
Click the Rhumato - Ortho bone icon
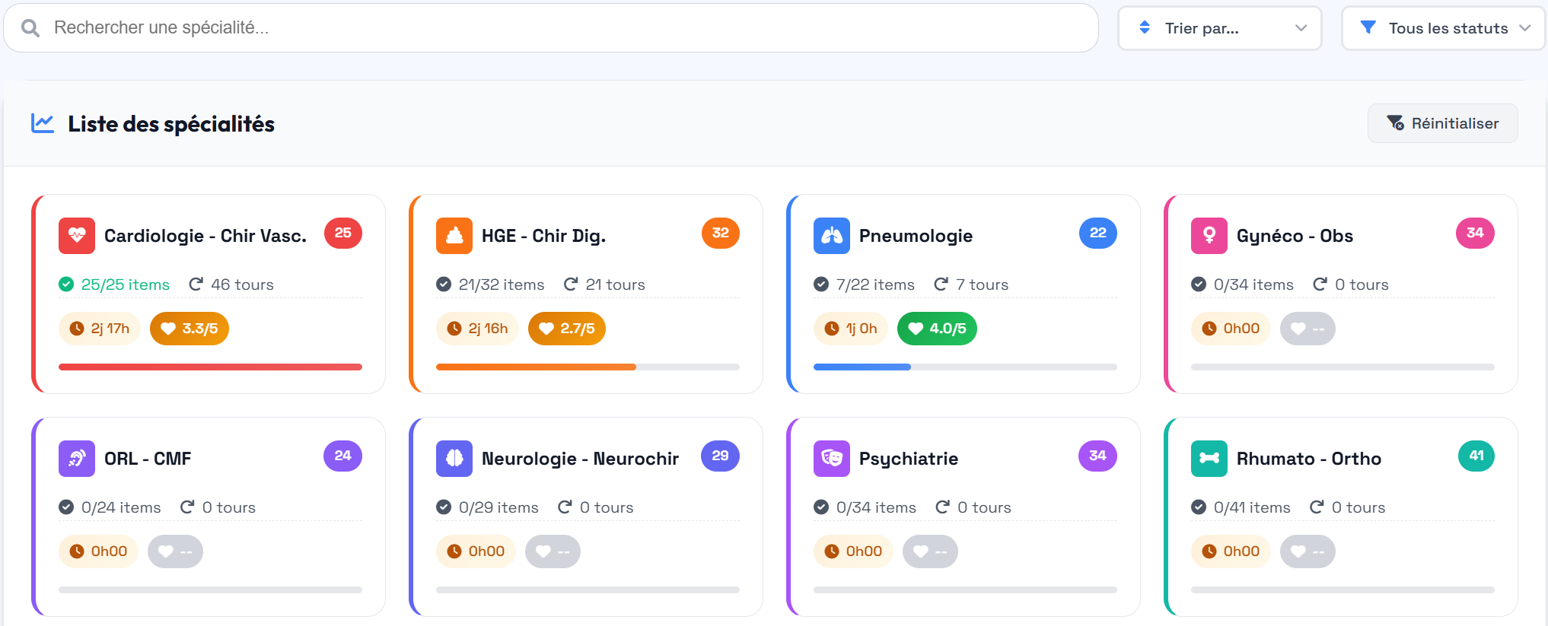1209,459
